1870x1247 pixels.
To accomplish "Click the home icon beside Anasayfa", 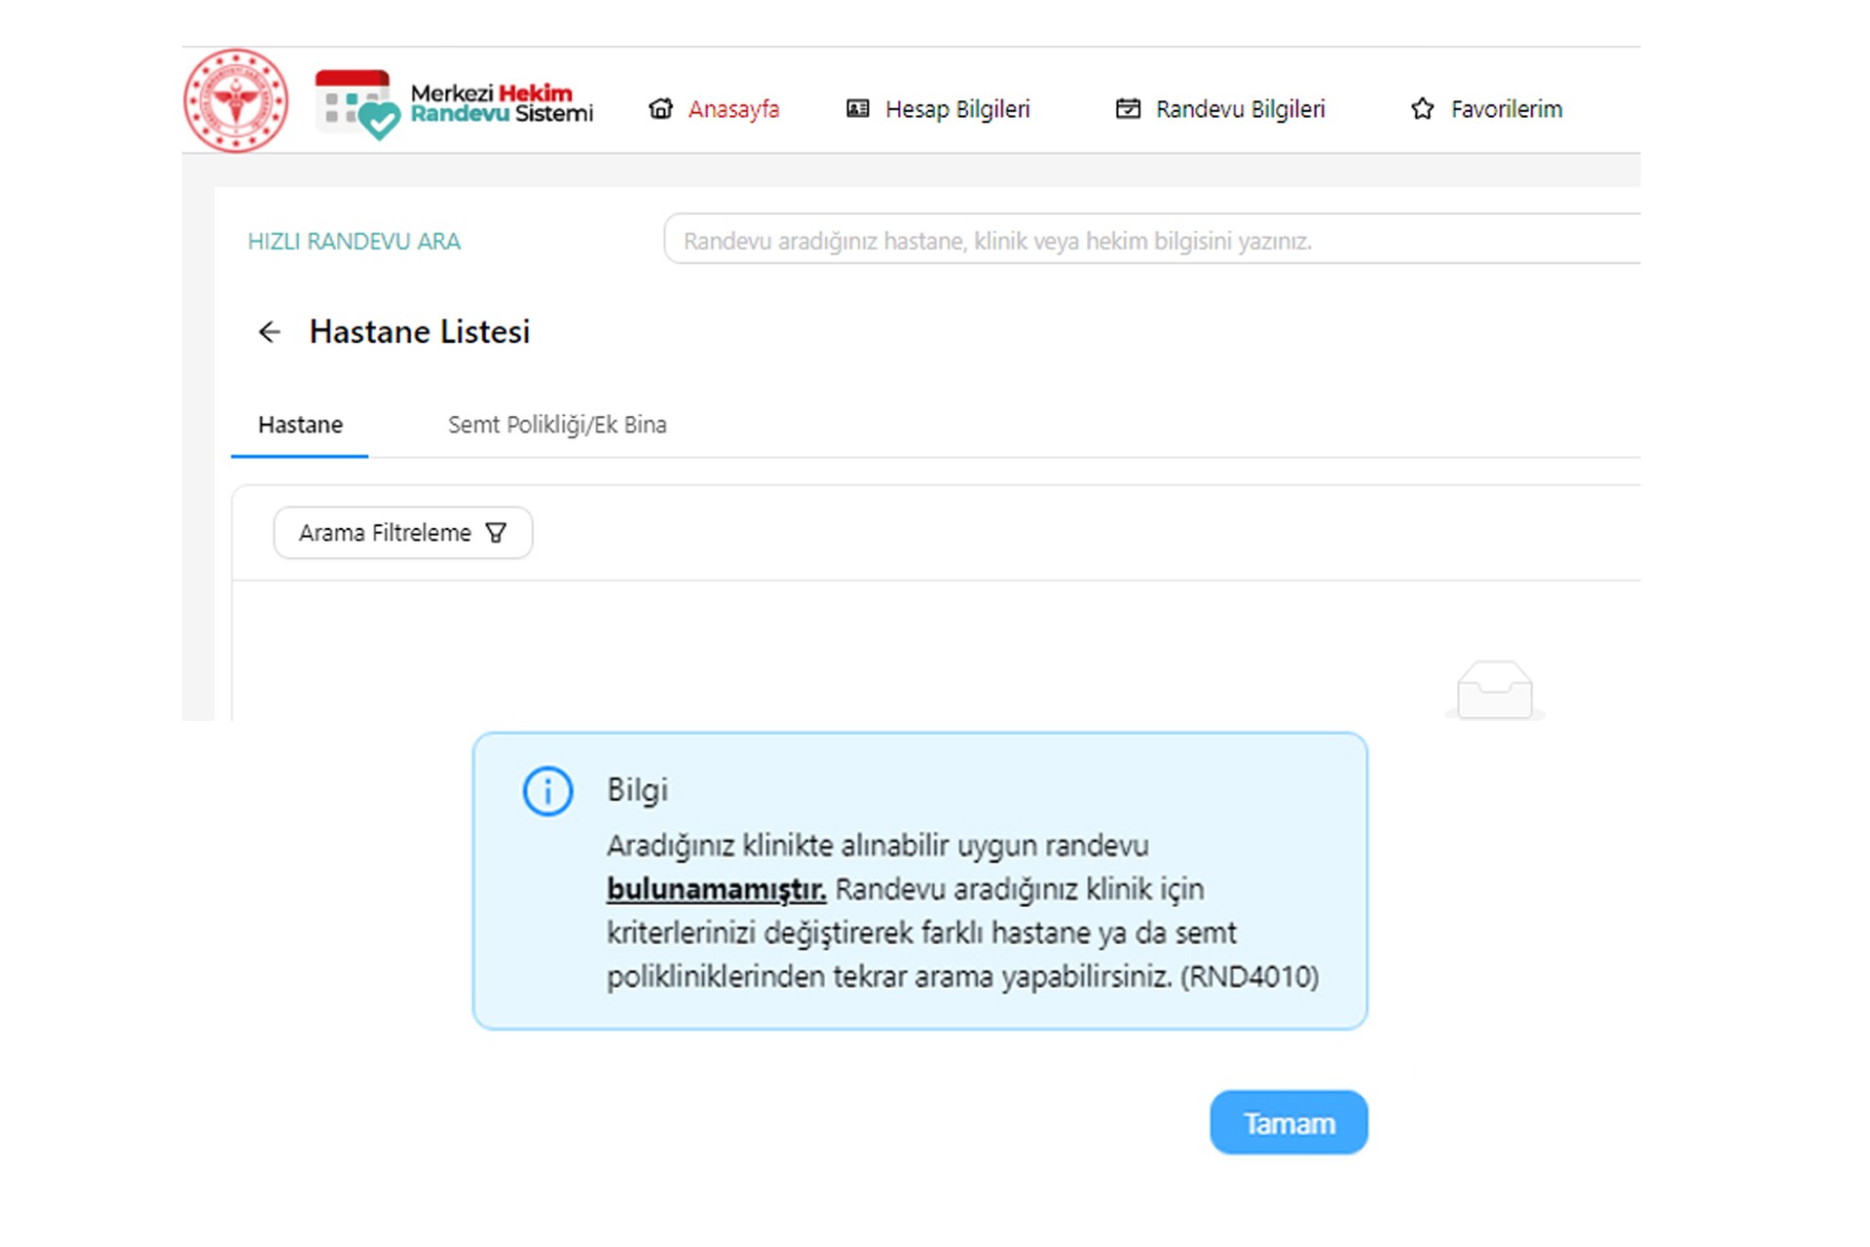I will click(661, 109).
